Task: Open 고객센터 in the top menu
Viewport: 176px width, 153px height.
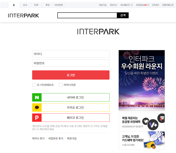Action: [x=155, y=5]
